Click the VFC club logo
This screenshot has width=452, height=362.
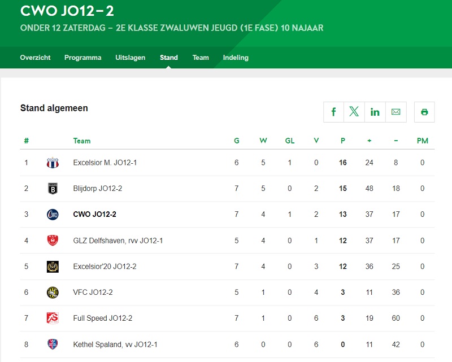coord(53,293)
